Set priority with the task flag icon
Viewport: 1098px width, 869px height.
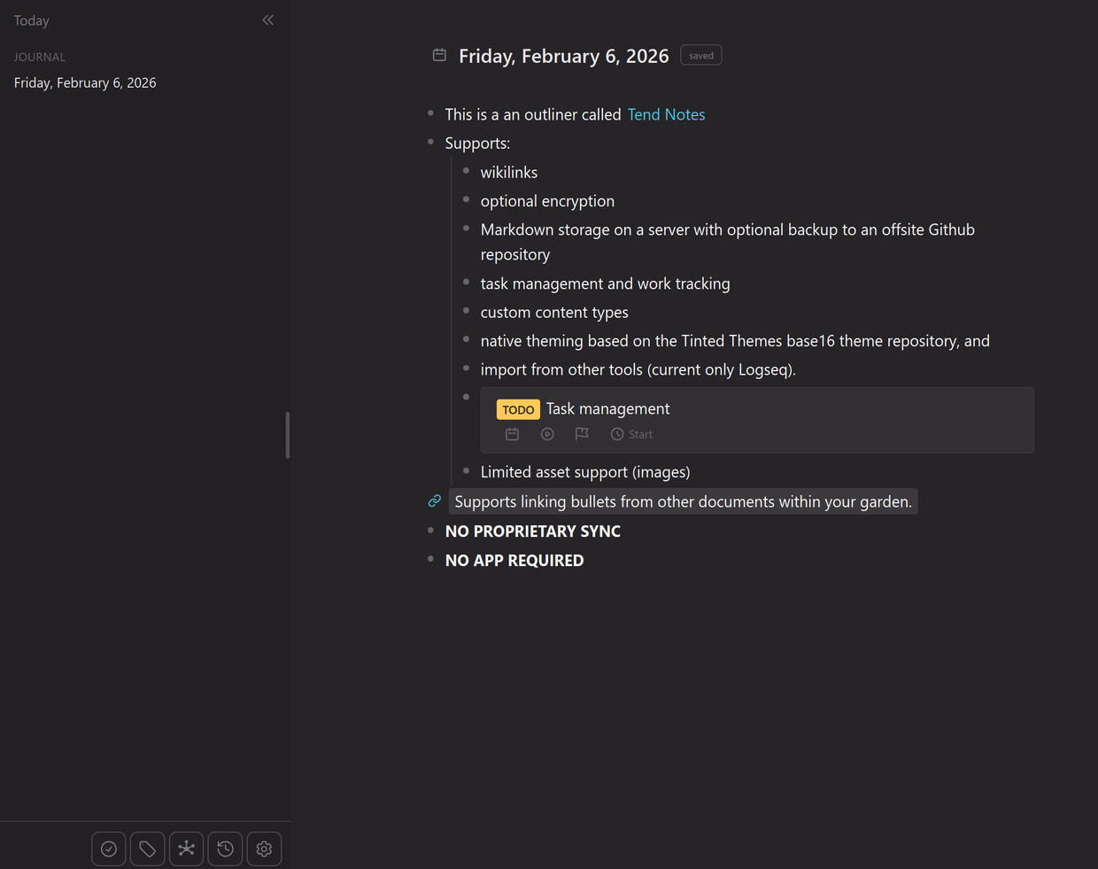tap(582, 434)
